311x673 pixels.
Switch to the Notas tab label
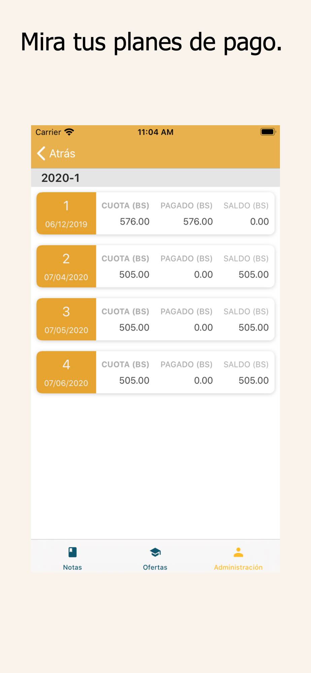click(72, 567)
